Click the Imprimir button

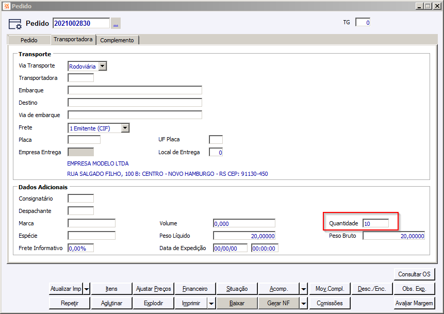(x=191, y=303)
